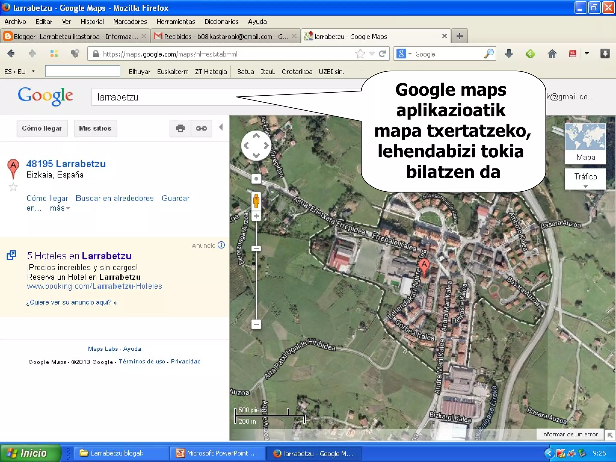Click Informar de un error
The image size is (616, 462).
click(x=570, y=434)
